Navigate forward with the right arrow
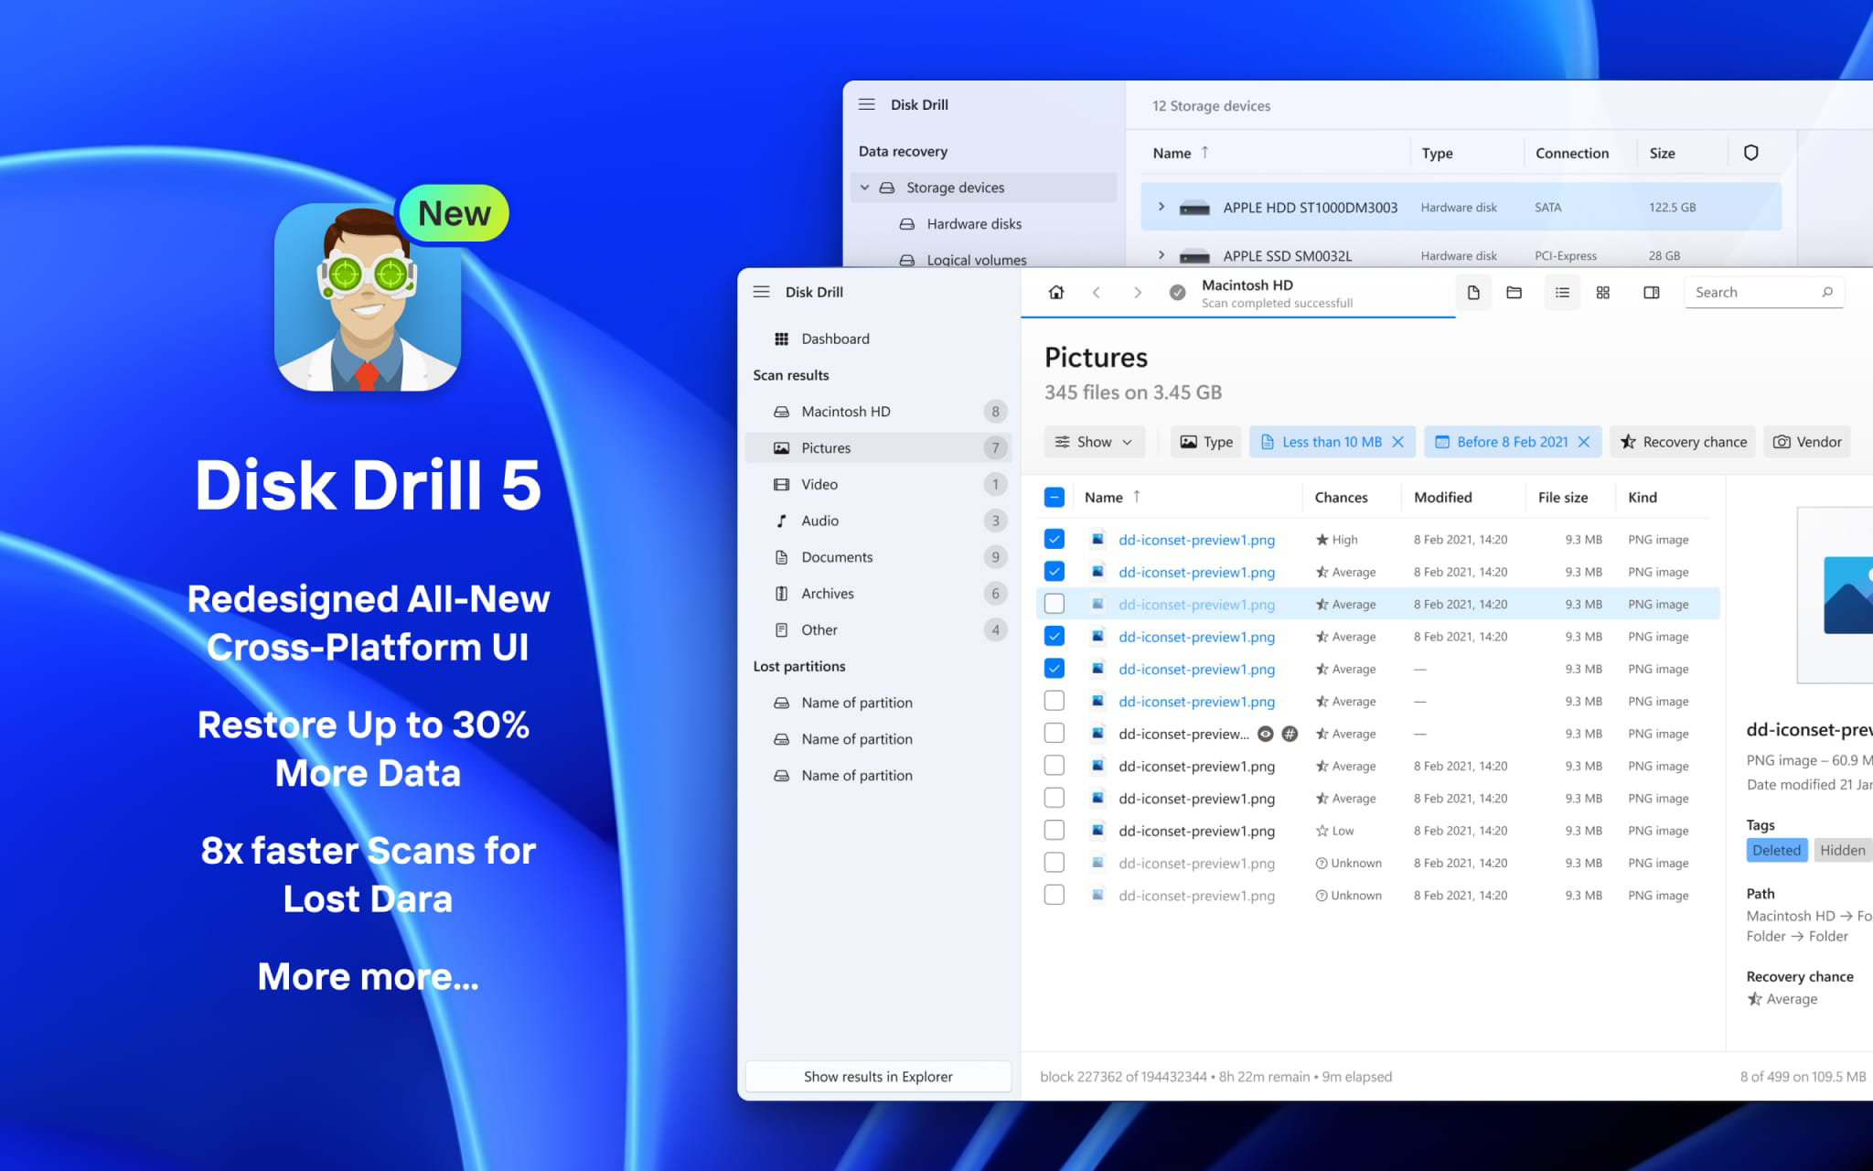The height and width of the screenshot is (1171, 1873). tap(1137, 292)
